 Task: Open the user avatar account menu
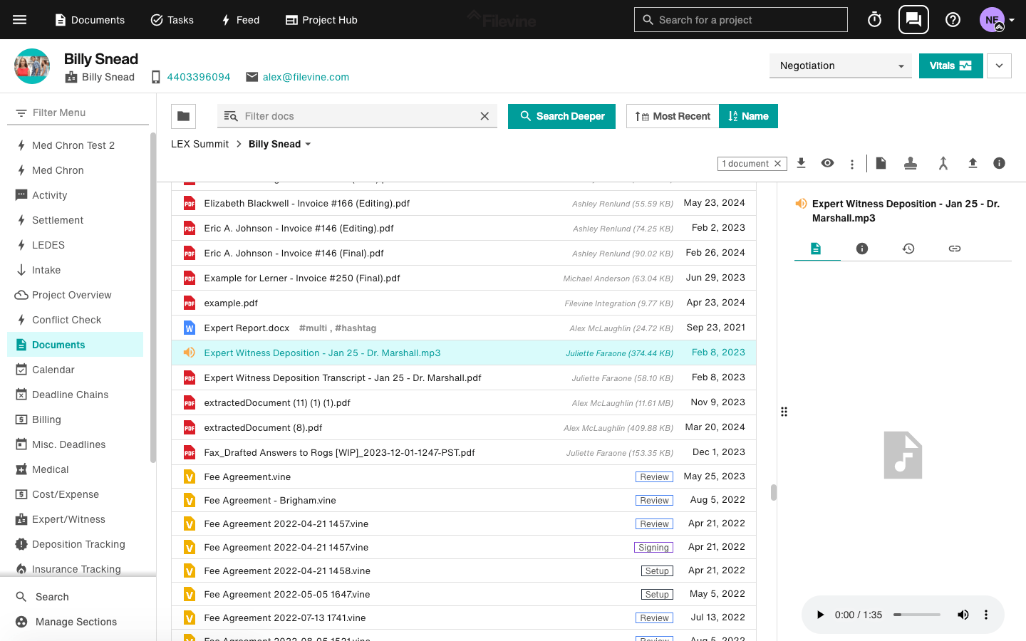[996, 20]
